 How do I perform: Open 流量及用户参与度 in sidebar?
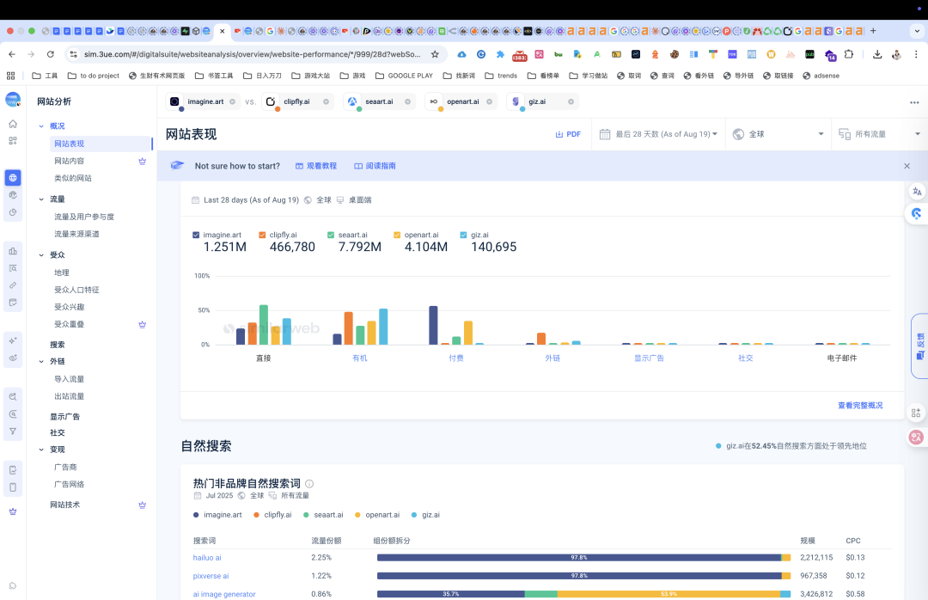click(x=84, y=217)
